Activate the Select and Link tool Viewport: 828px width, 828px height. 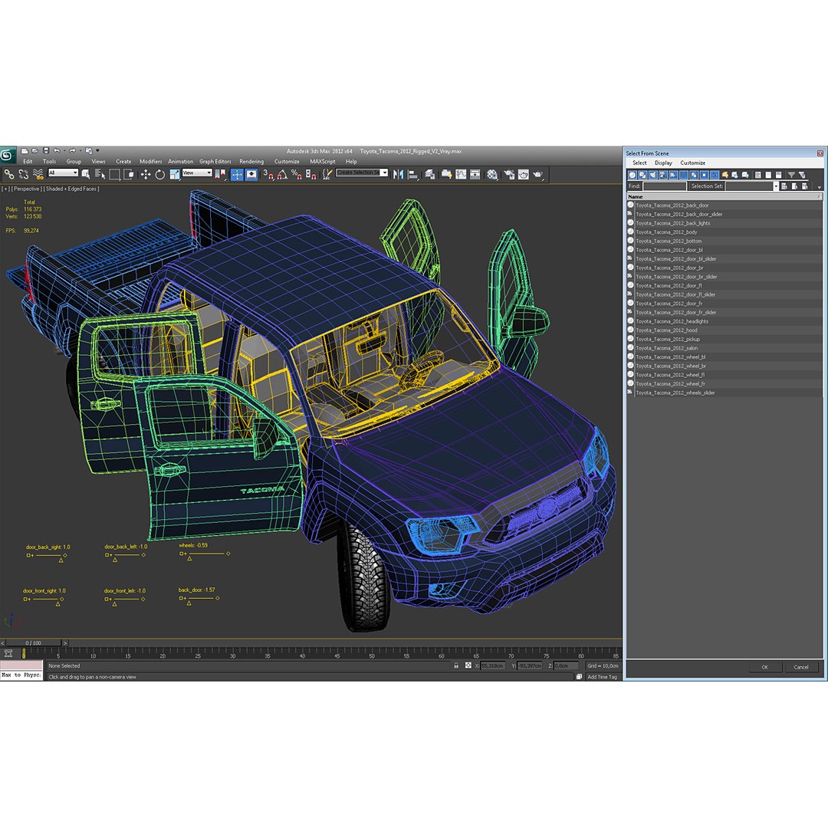click(9, 174)
